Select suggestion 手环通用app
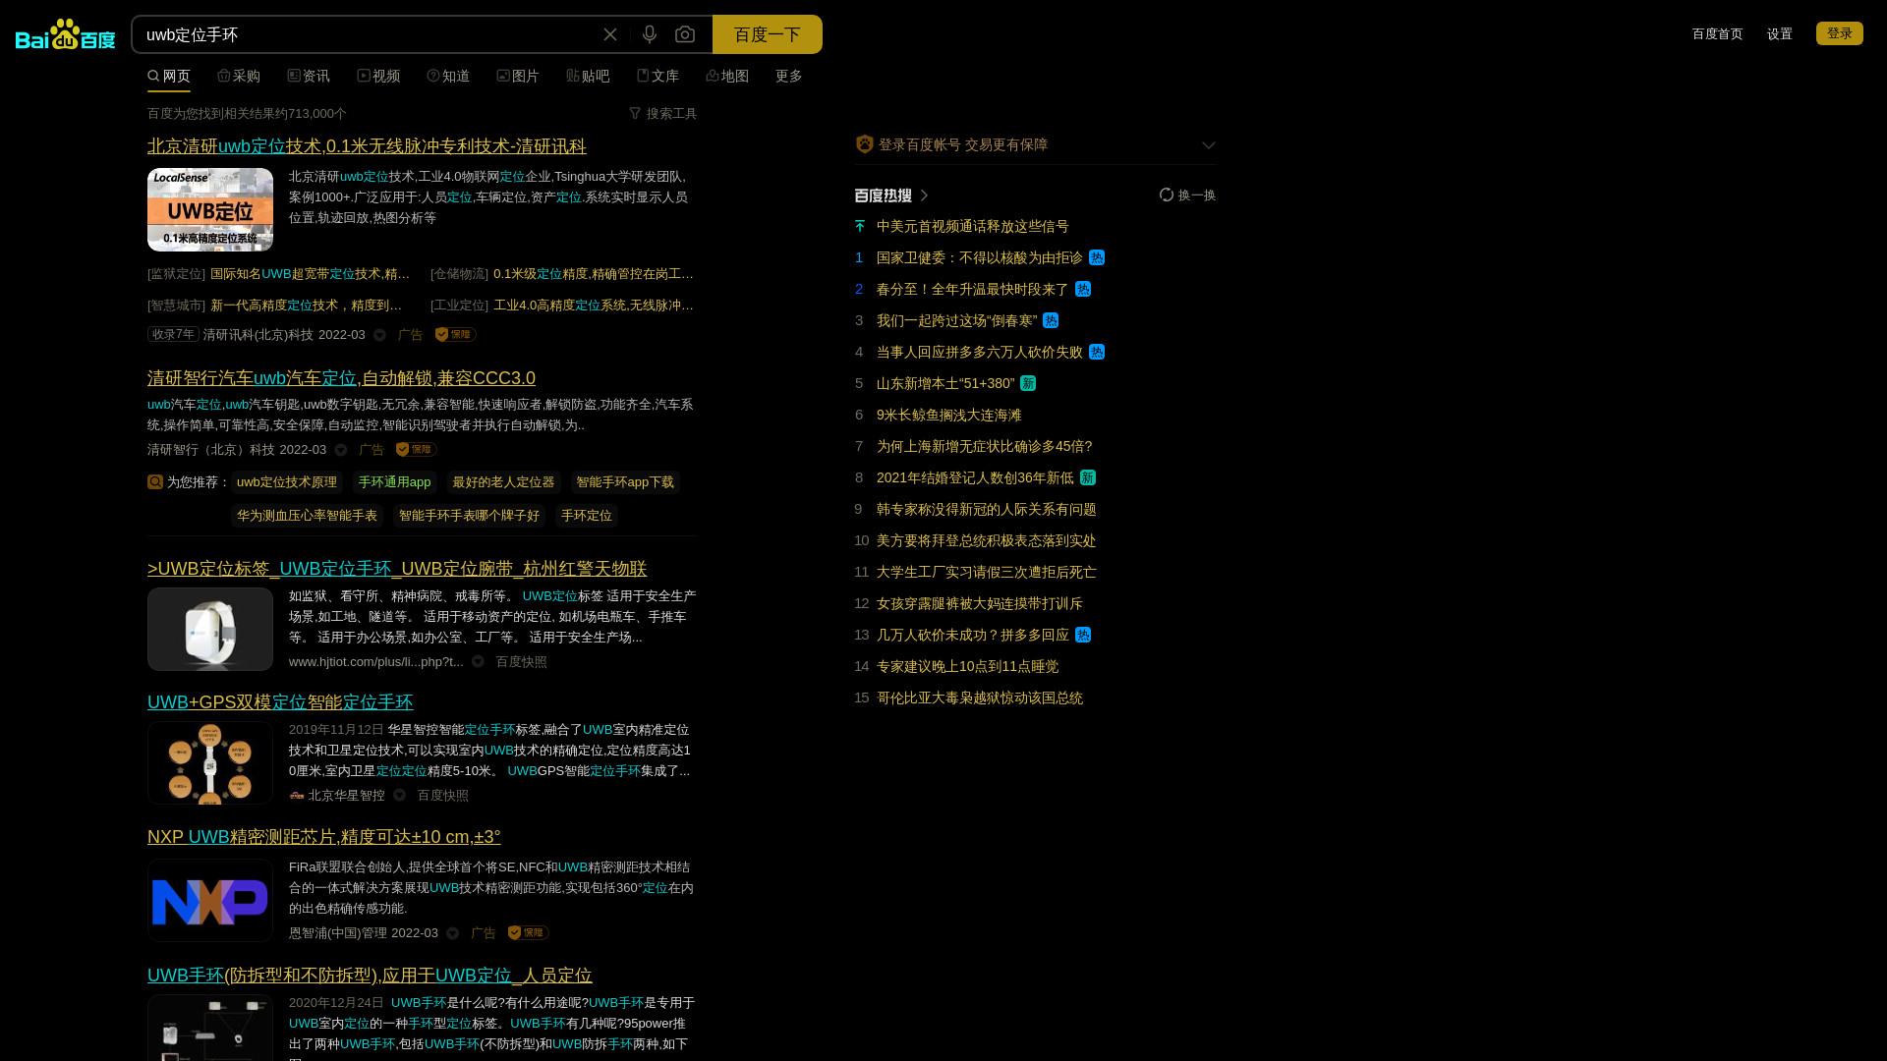 395,482
